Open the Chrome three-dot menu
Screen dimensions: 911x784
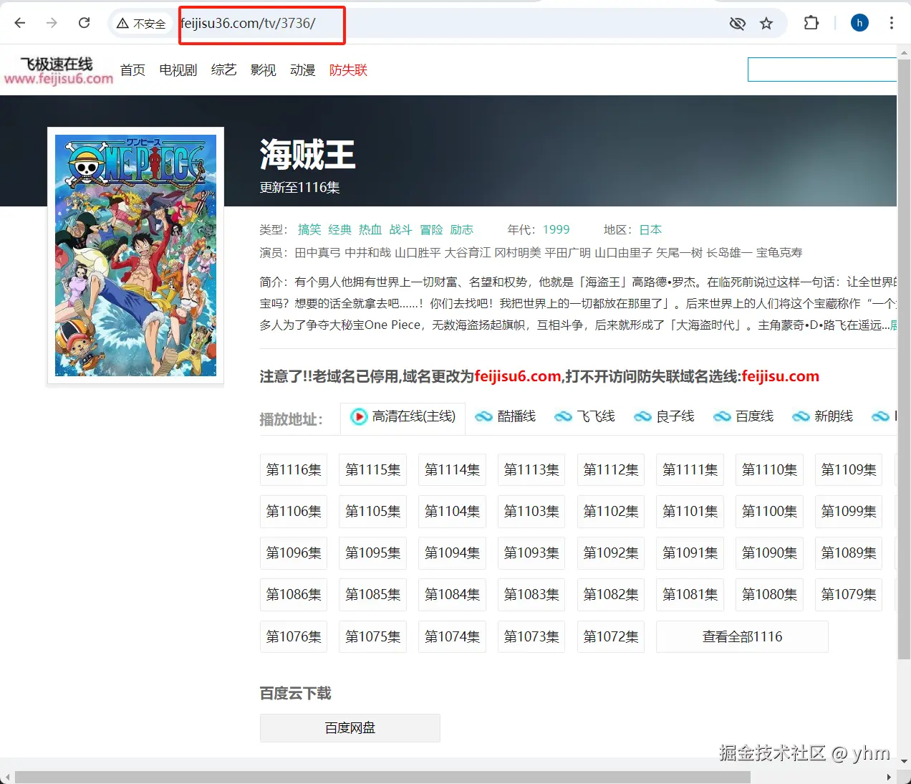(892, 23)
